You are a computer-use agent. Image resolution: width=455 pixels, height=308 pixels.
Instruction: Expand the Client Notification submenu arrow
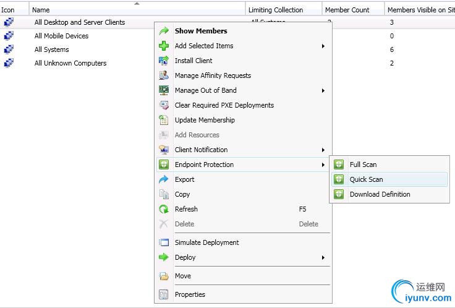[323, 150]
